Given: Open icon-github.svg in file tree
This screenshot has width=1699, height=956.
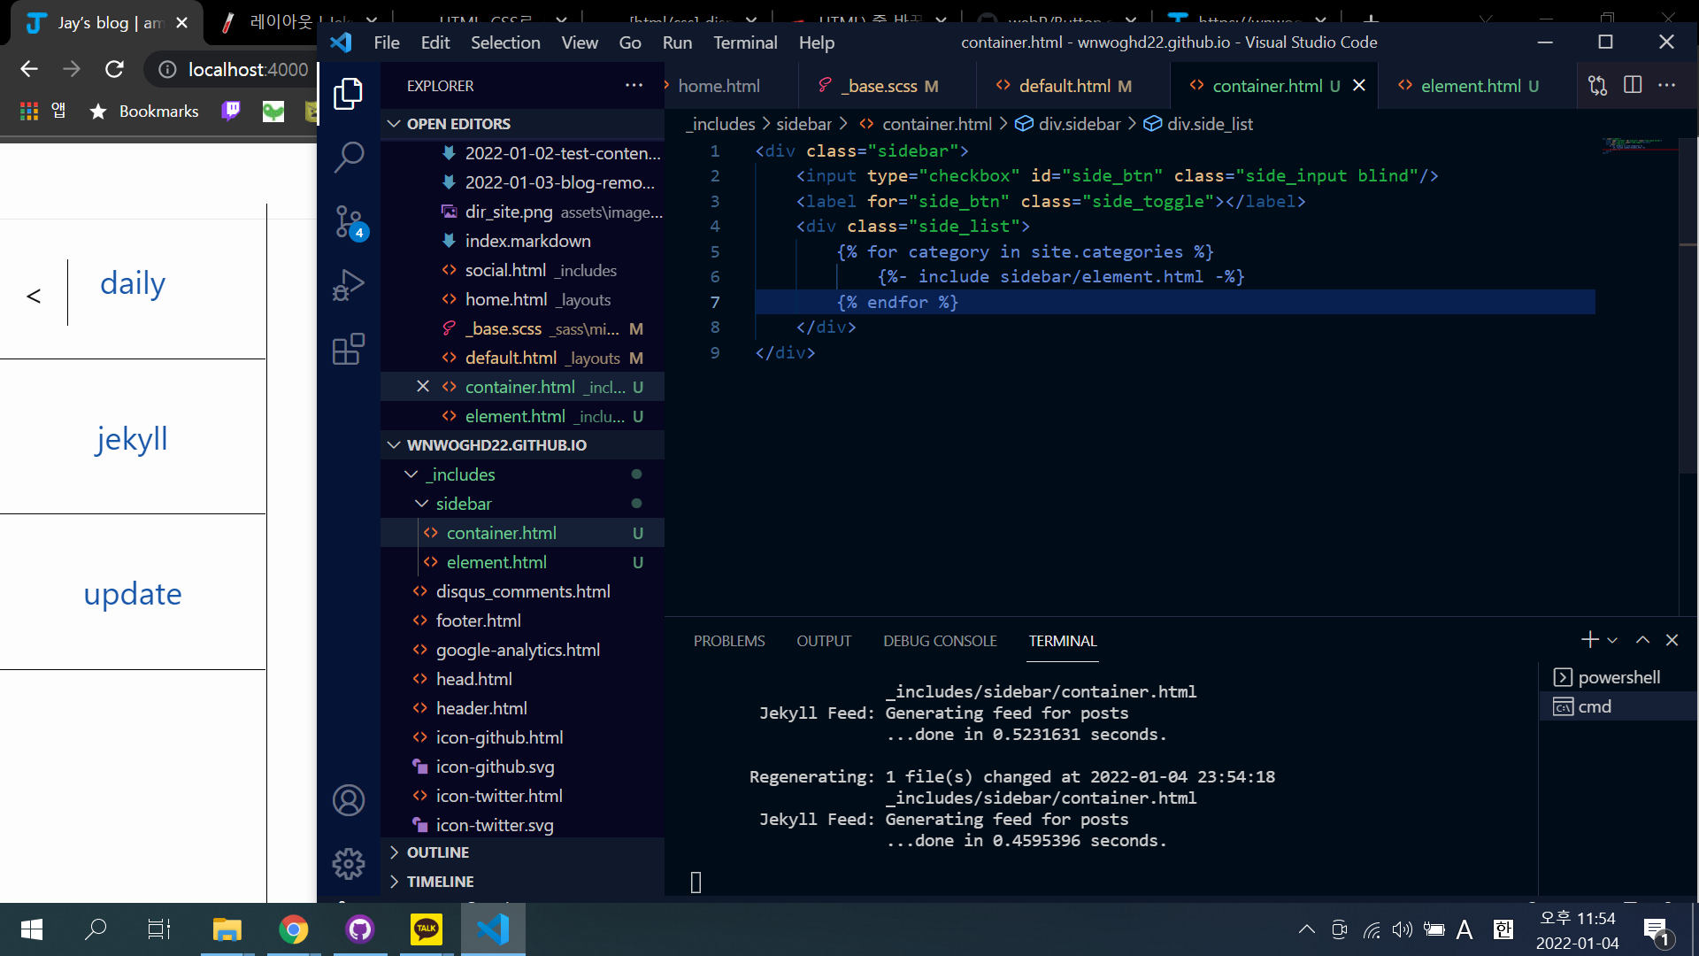Looking at the screenshot, I should point(522,767).
